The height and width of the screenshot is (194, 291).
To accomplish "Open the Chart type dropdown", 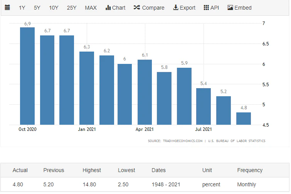I will point(115,8).
